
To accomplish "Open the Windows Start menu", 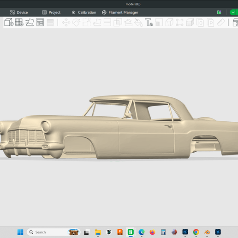I will tap(20, 232).
